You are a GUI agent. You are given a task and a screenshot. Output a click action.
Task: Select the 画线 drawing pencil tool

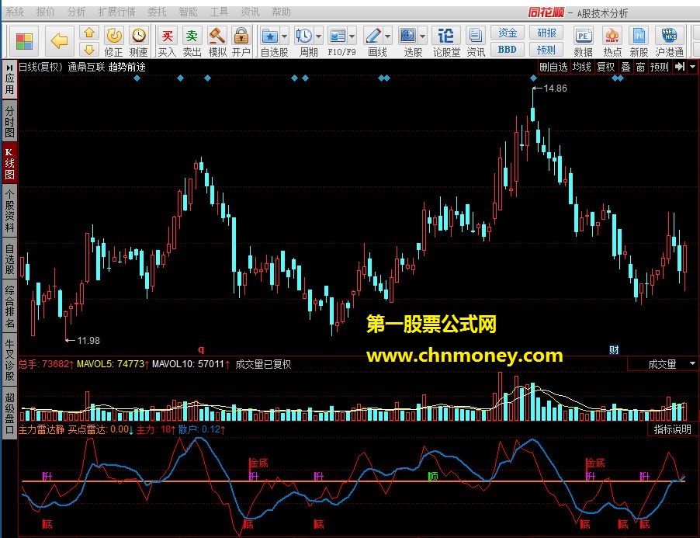tap(373, 36)
